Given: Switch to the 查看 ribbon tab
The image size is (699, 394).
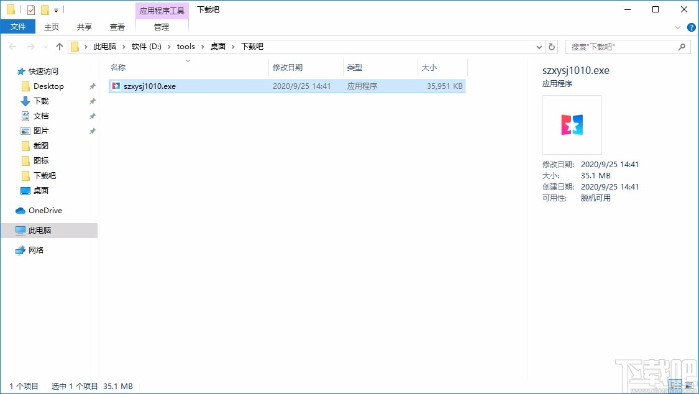Looking at the screenshot, I should click(117, 27).
